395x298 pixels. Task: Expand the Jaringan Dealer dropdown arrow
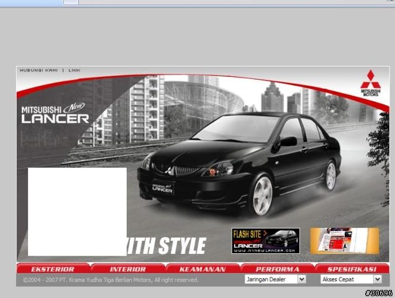tap(302, 279)
